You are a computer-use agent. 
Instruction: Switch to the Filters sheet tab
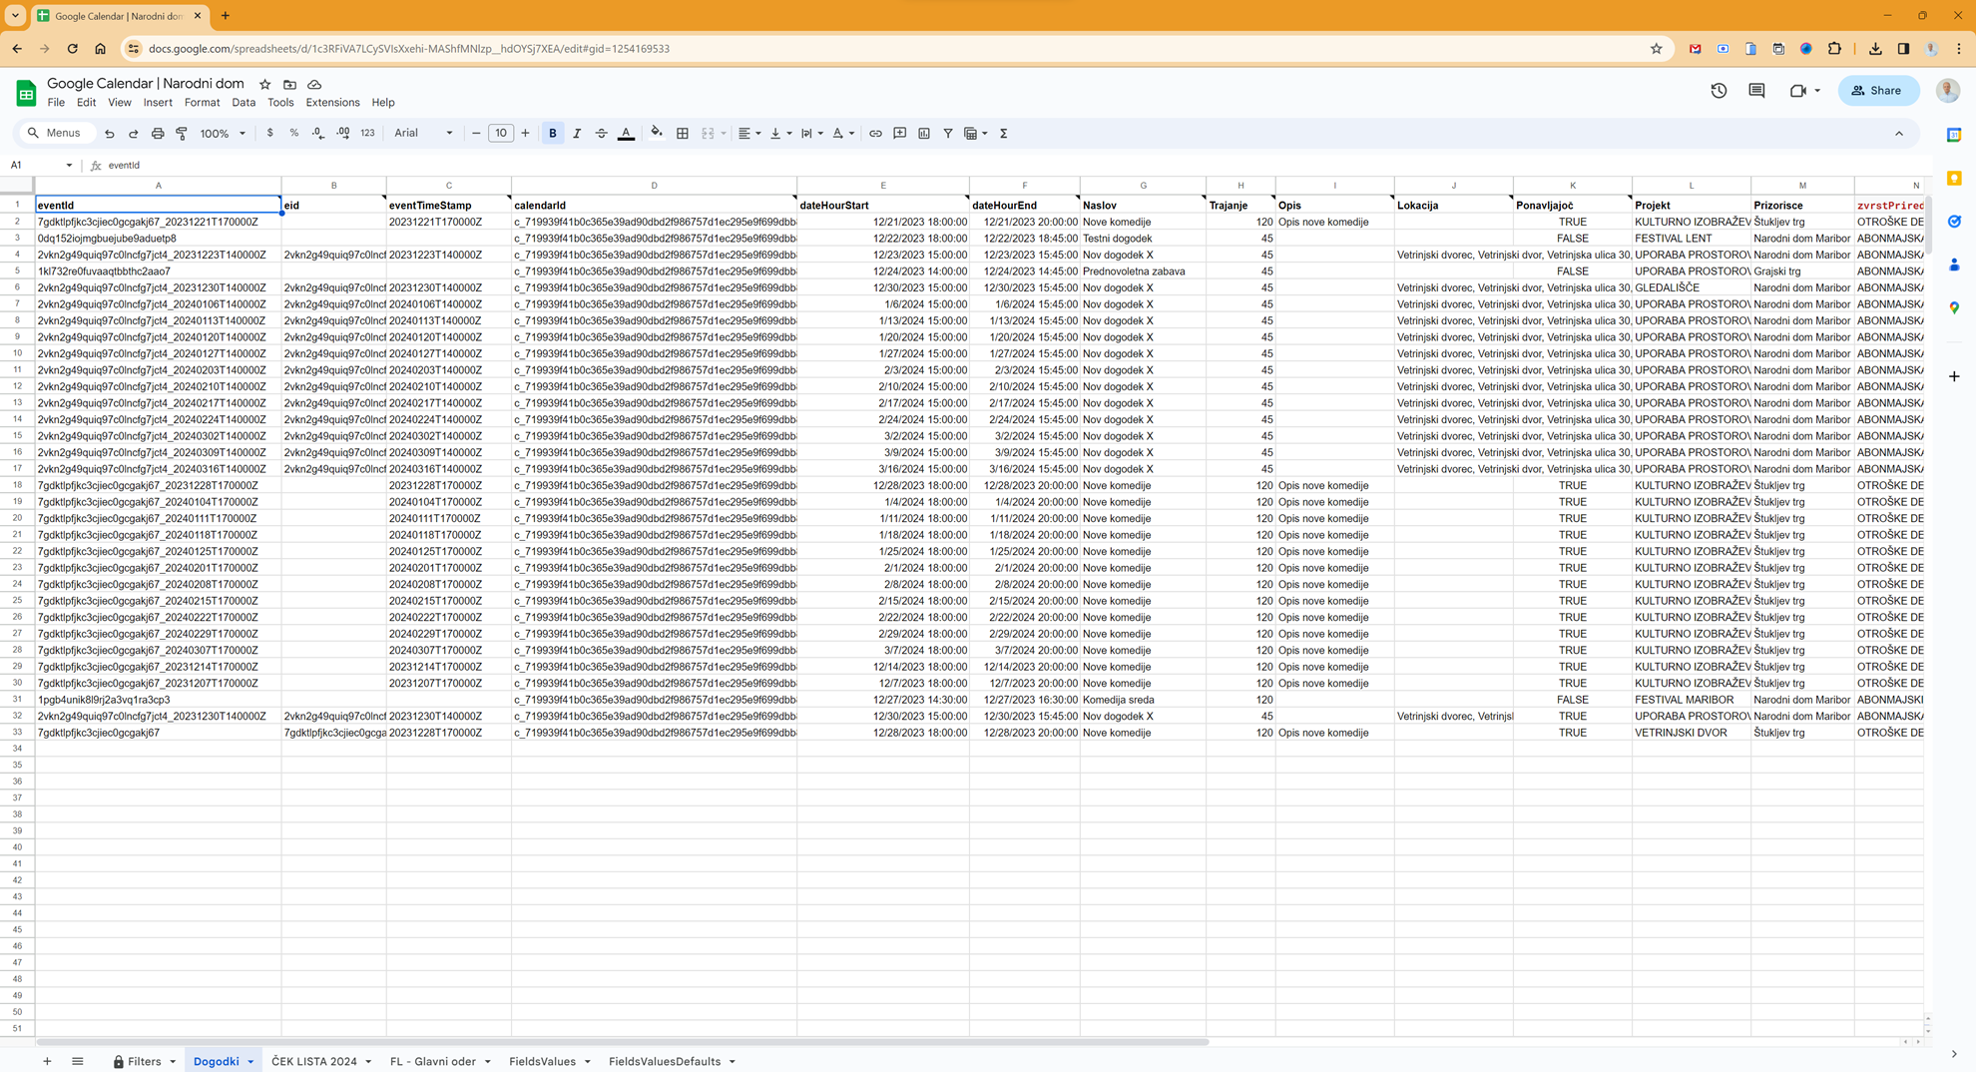(x=144, y=1061)
